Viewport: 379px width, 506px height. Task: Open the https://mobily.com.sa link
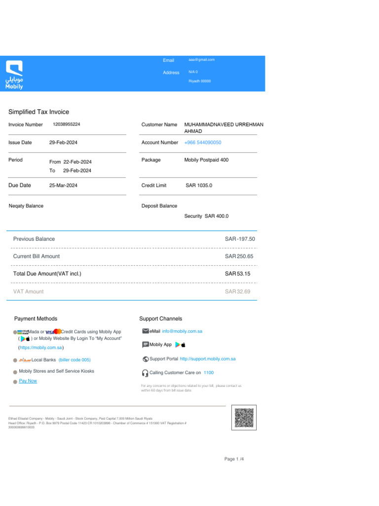click(x=40, y=347)
